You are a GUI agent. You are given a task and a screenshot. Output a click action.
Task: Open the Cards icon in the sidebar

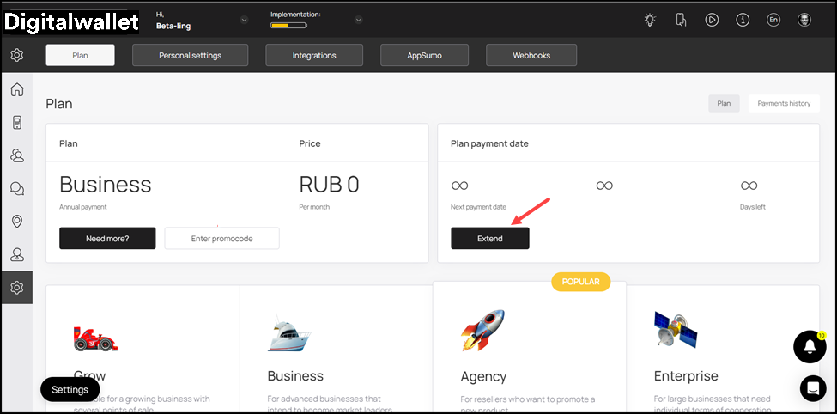coord(16,122)
